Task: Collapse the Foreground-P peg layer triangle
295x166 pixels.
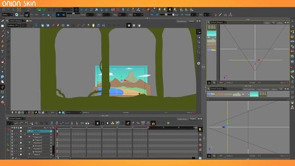Action: (x=29, y=137)
